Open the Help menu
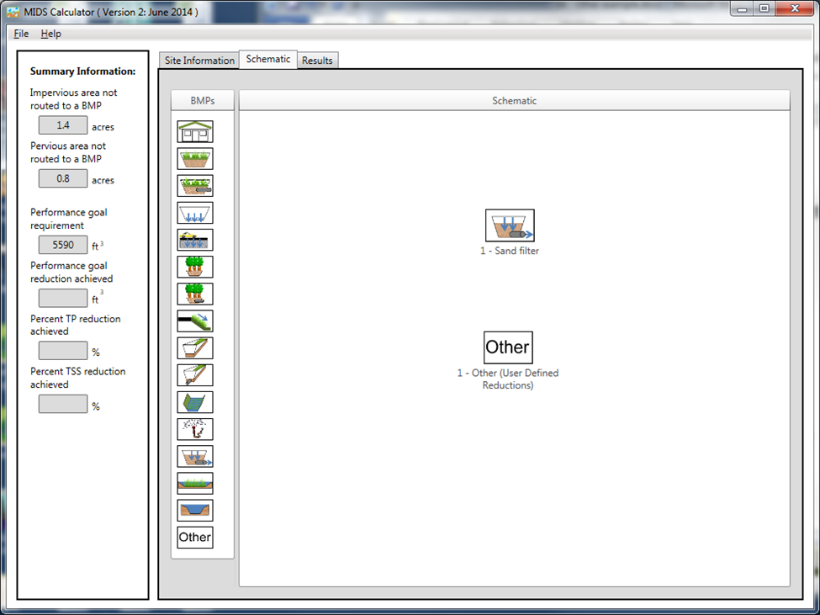Screen dimensions: 820x615 pyautogui.click(x=51, y=34)
